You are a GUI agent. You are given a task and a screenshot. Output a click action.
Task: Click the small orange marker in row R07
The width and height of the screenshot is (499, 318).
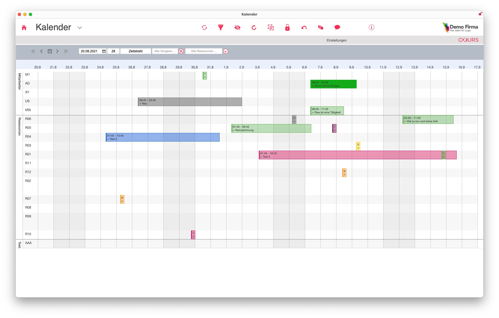point(122,199)
